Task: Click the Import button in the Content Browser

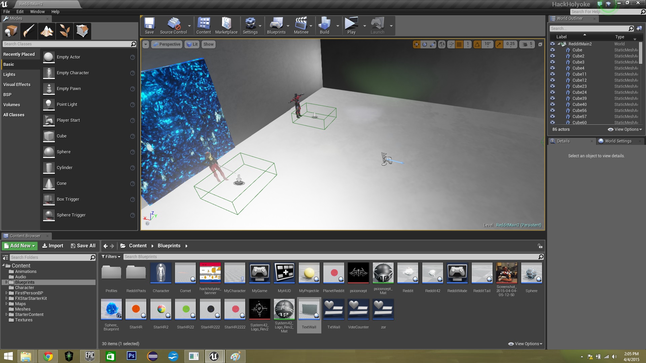Action: (x=53, y=246)
